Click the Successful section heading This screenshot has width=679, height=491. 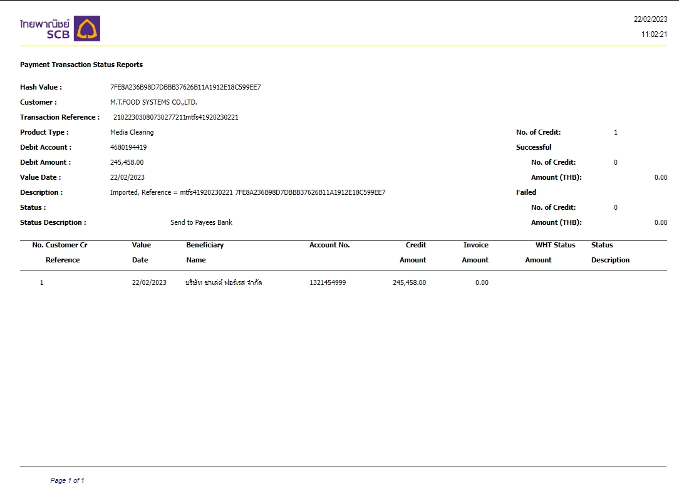534,147
